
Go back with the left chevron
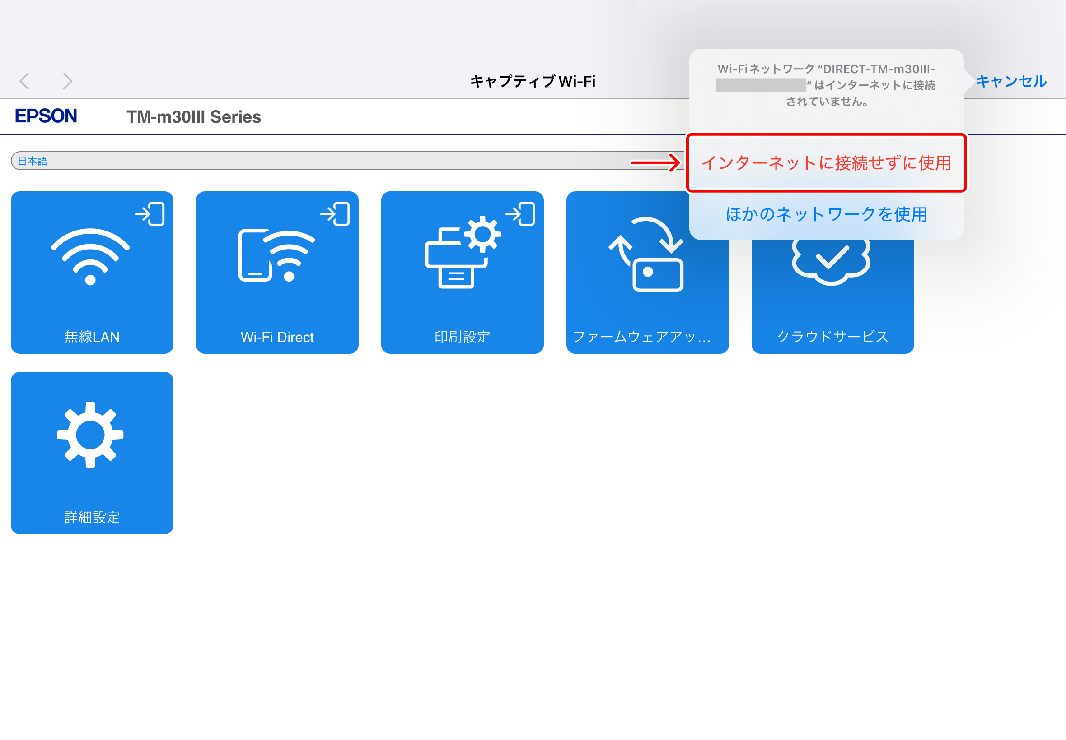click(25, 81)
